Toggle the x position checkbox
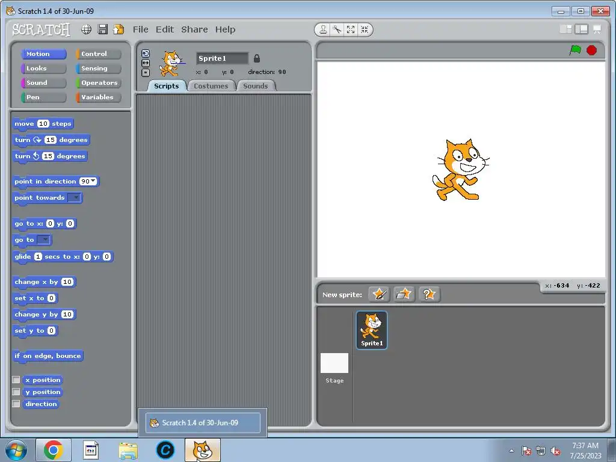This screenshot has width=616, height=462. tap(16, 380)
